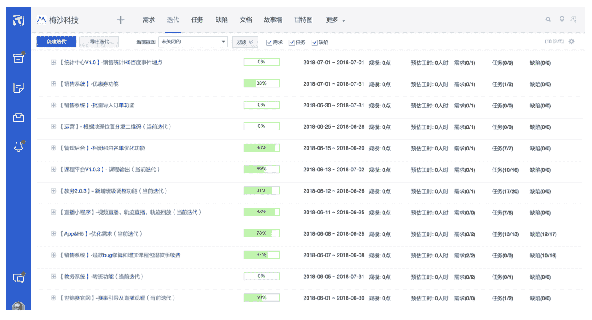The height and width of the screenshot is (320, 592).
Task: Click 任务(10/16) in 课程平台 row
Action: coord(505,170)
